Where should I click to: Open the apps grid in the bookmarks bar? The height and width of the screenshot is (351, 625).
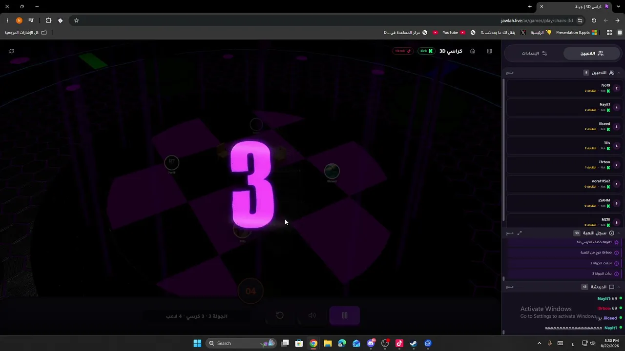click(609, 33)
